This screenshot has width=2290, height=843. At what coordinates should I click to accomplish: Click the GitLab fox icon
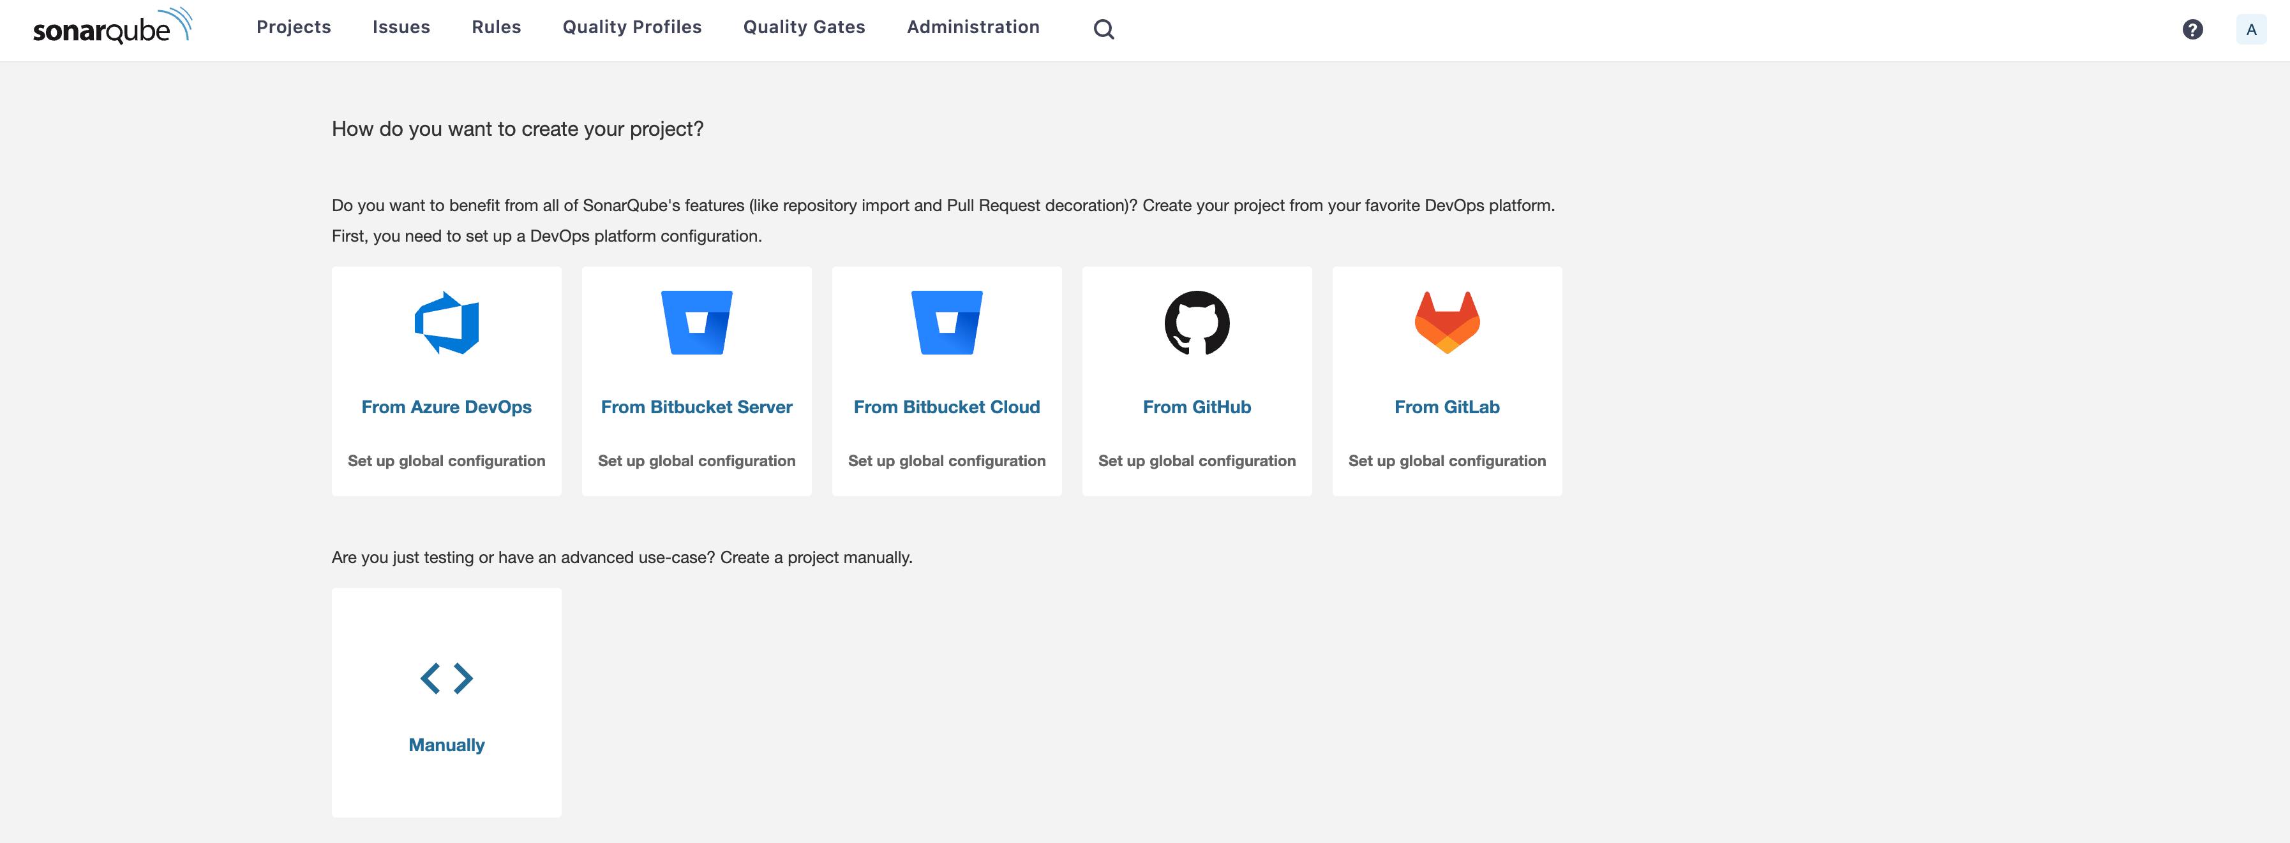(x=1446, y=323)
